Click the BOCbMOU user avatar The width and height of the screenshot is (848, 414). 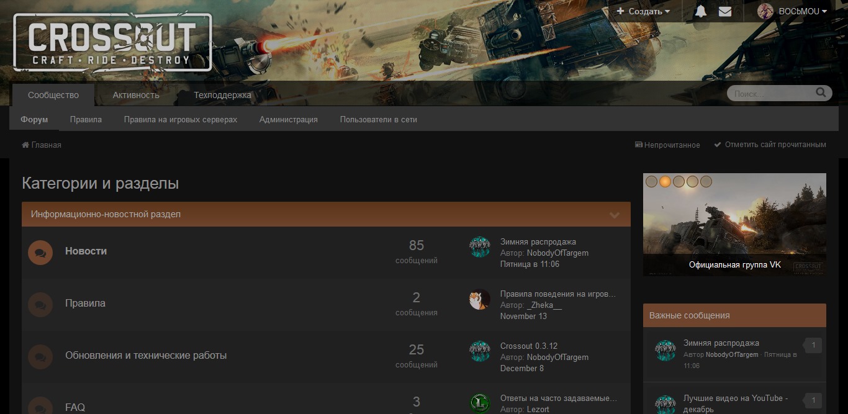click(x=765, y=11)
